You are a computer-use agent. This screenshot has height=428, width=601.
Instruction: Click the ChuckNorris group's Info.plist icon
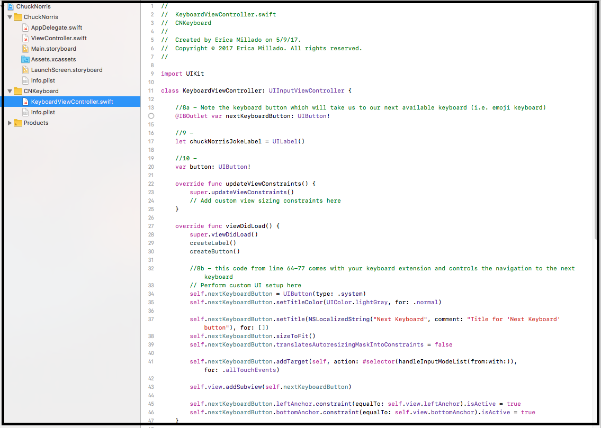25,80
